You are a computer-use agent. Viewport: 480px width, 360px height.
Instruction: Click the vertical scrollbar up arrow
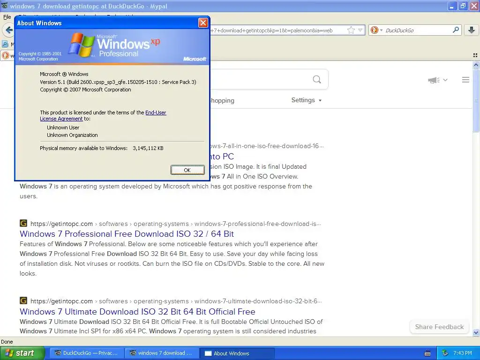476,65
